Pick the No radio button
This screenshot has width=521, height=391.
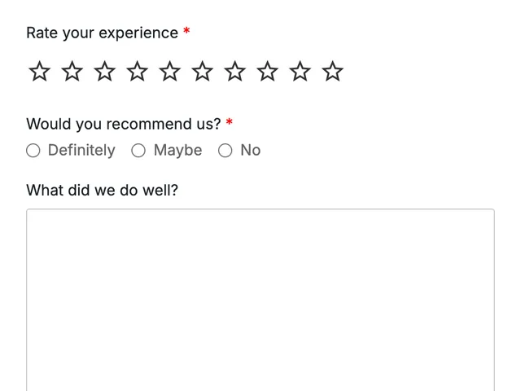click(225, 150)
